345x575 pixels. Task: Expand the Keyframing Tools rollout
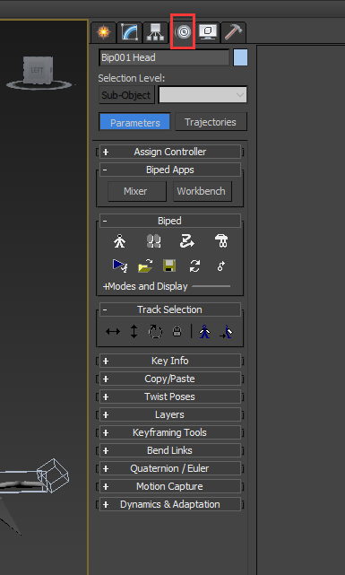coord(170,432)
